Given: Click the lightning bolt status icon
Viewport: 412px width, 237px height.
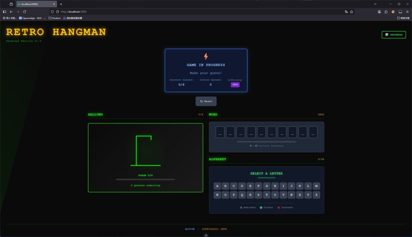Looking at the screenshot, I should [x=206, y=57].
